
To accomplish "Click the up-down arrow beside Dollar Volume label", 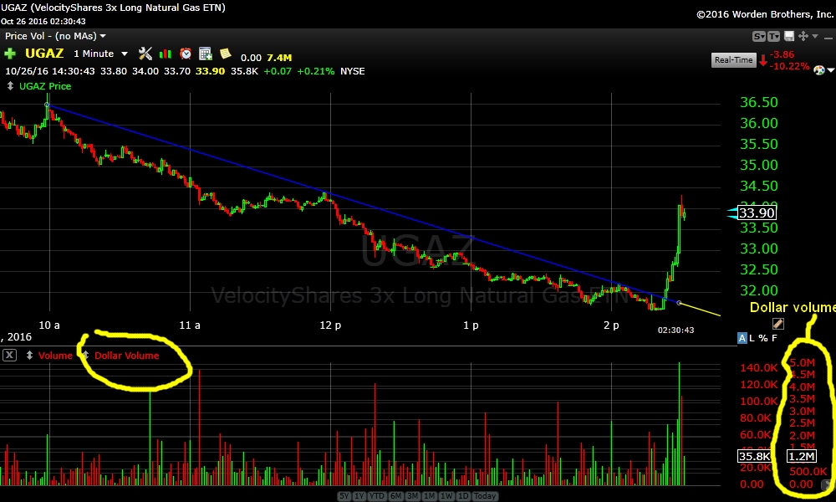I will click(85, 356).
